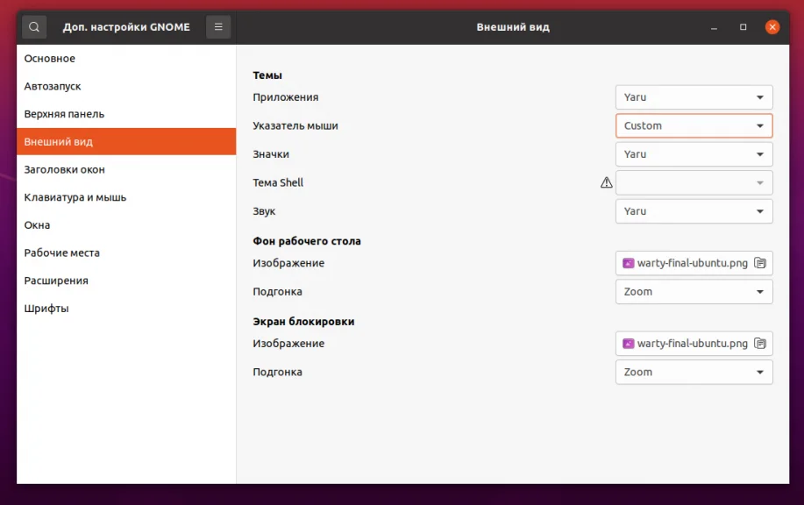Open the Значки theme dropdown
The height and width of the screenshot is (505, 804).
click(x=693, y=153)
